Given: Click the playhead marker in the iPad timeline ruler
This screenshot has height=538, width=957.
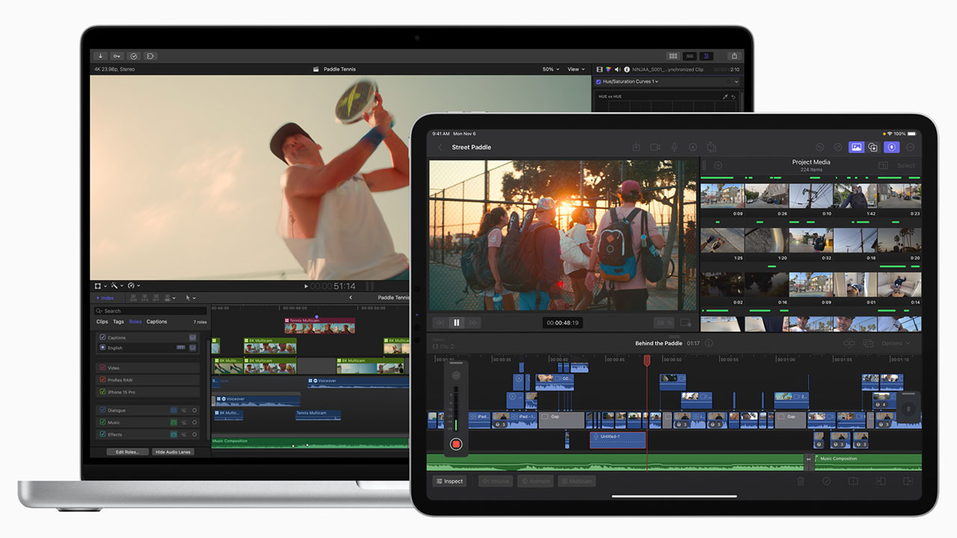Looking at the screenshot, I should click(x=647, y=360).
